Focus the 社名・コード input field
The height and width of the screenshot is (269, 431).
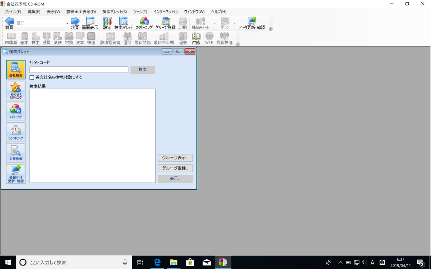pyautogui.click(x=79, y=70)
